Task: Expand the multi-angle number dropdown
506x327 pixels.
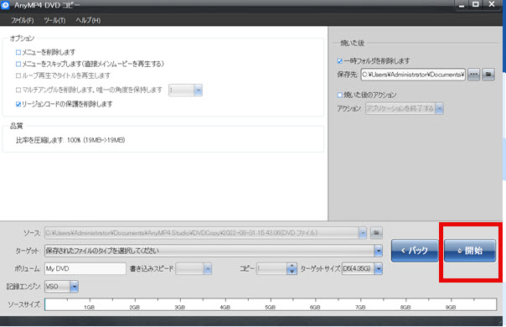Action: [x=198, y=91]
